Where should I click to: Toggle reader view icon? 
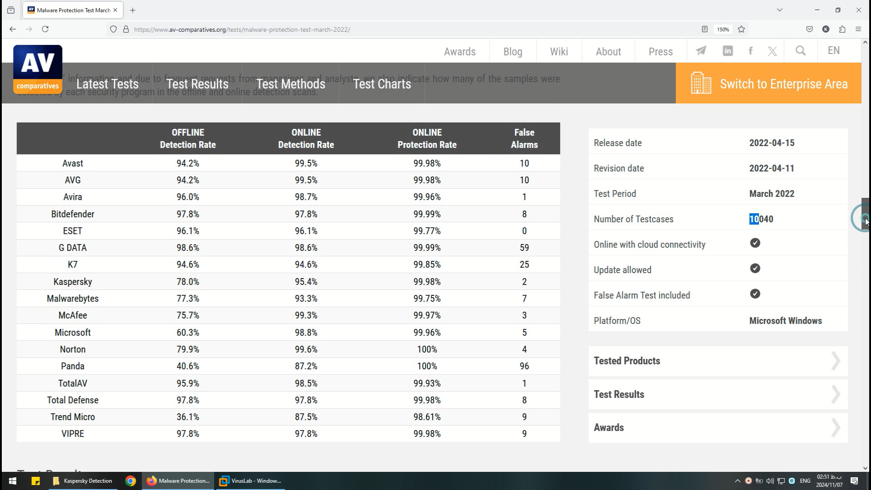[705, 29]
